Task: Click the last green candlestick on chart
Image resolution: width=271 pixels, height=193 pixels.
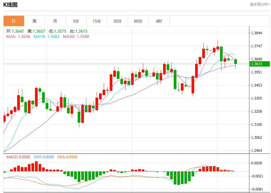Action: 236,62
